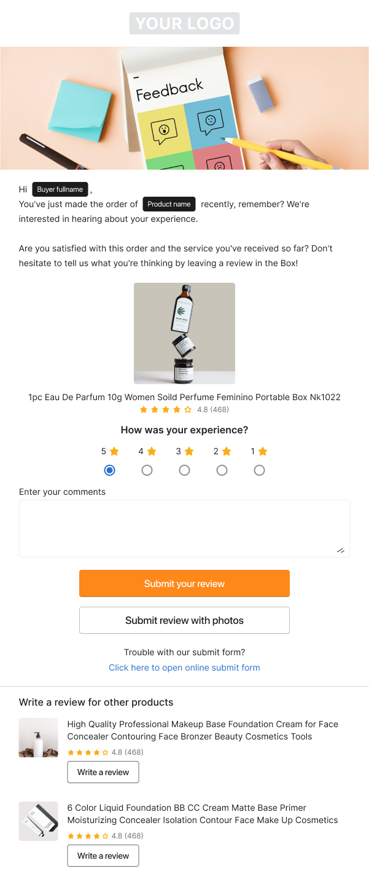Open the online submit form link

click(x=184, y=668)
